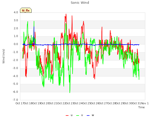This screenshot has height=120, width=160.
Task: Toggle the u series in the legend
Action: coord(69,115)
